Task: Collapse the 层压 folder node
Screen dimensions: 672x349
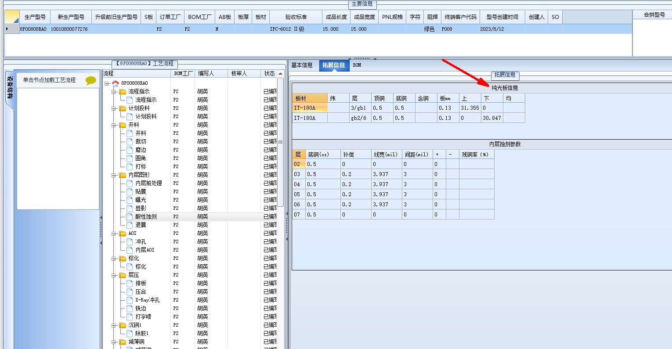Action: (114, 275)
